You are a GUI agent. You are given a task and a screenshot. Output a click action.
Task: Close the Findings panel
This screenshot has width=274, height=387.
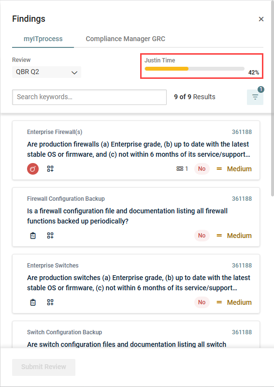point(261,19)
